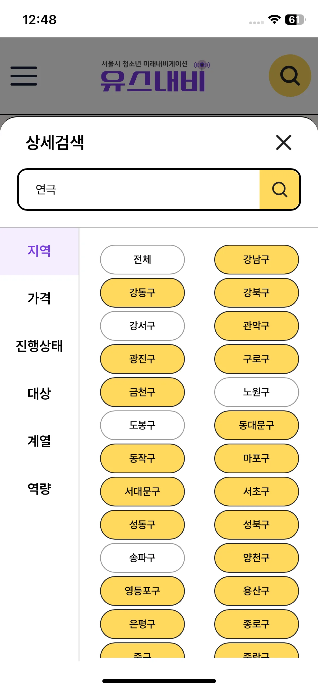Tap the round search icon in header
Viewport: 318px width, 690px height.
[x=290, y=76]
